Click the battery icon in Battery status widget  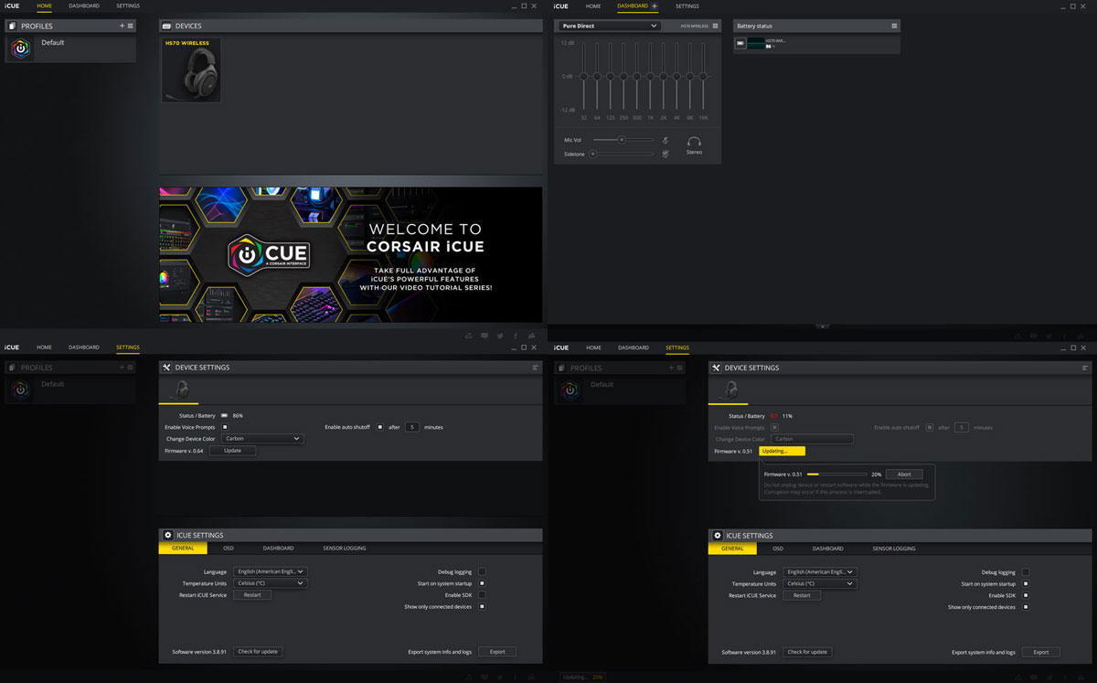click(740, 43)
